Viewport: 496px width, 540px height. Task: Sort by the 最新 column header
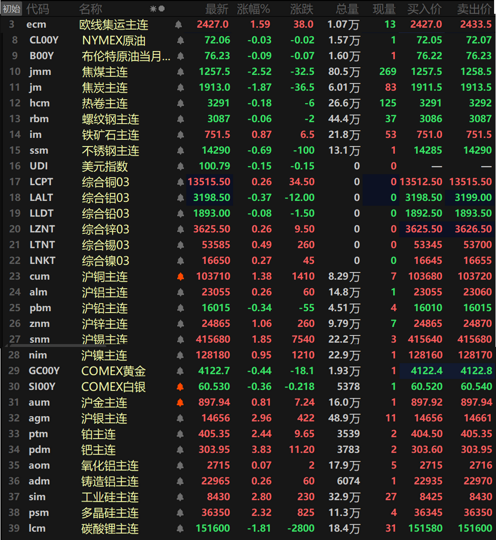point(217,9)
